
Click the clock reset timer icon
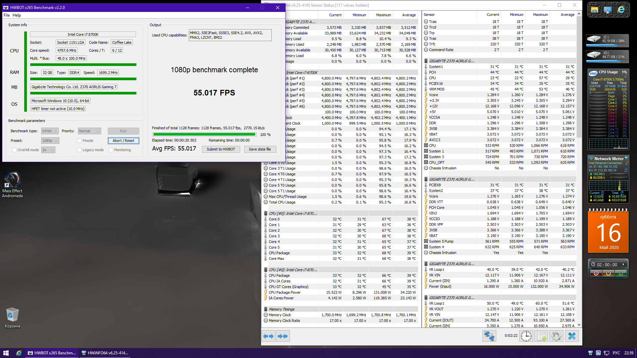[526, 336]
